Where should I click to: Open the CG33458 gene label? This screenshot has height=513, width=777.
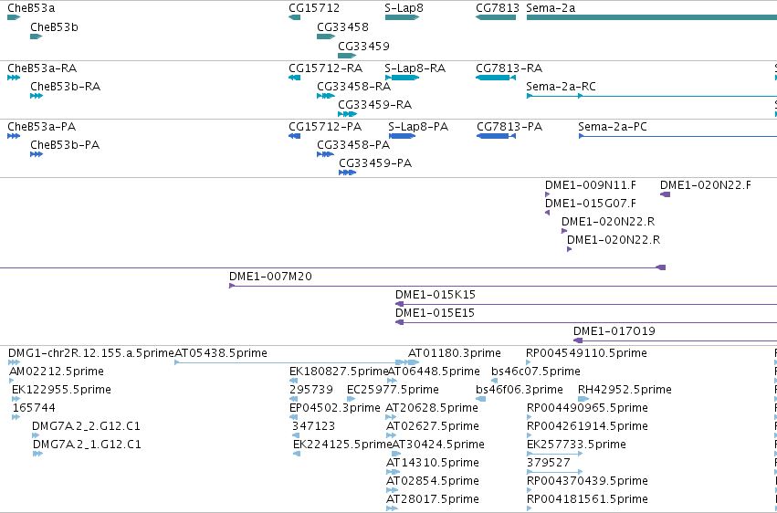pyautogui.click(x=343, y=27)
